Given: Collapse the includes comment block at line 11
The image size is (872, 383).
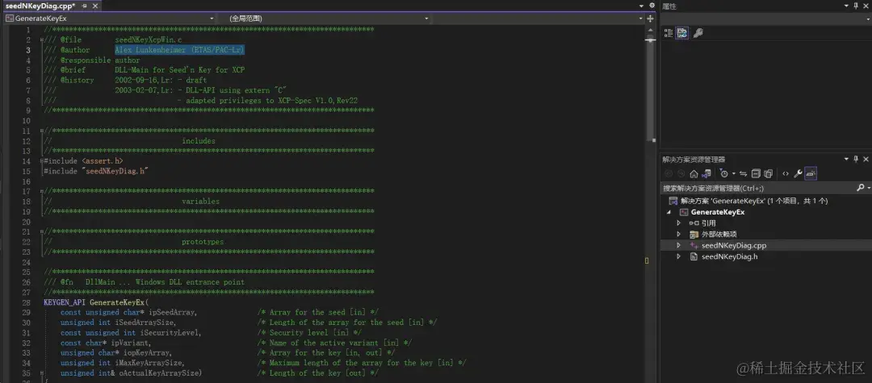Looking at the screenshot, I should pos(42,131).
